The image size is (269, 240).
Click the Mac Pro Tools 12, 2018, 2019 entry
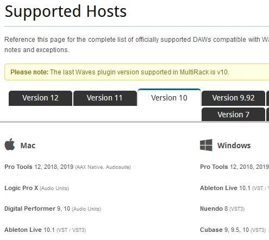tap(67, 167)
